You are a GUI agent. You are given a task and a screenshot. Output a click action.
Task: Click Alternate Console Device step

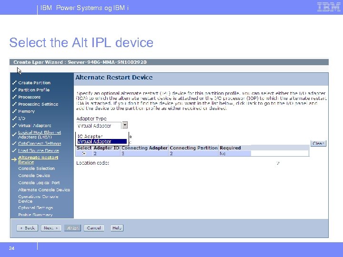pyautogui.click(x=44, y=190)
